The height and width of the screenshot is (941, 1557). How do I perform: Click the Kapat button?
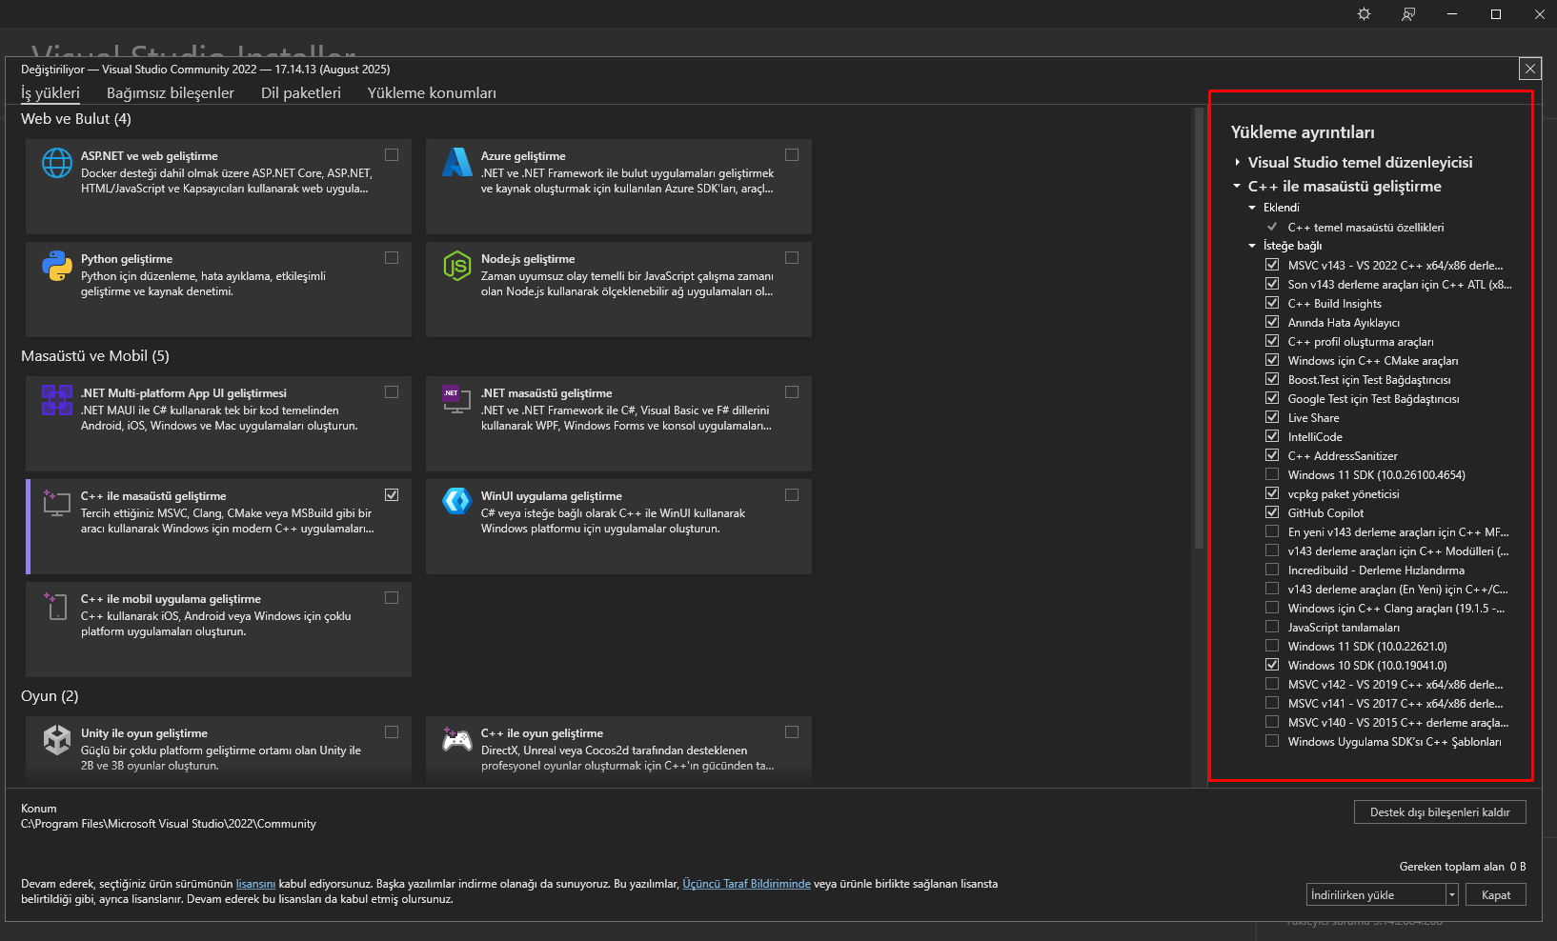tap(1496, 895)
